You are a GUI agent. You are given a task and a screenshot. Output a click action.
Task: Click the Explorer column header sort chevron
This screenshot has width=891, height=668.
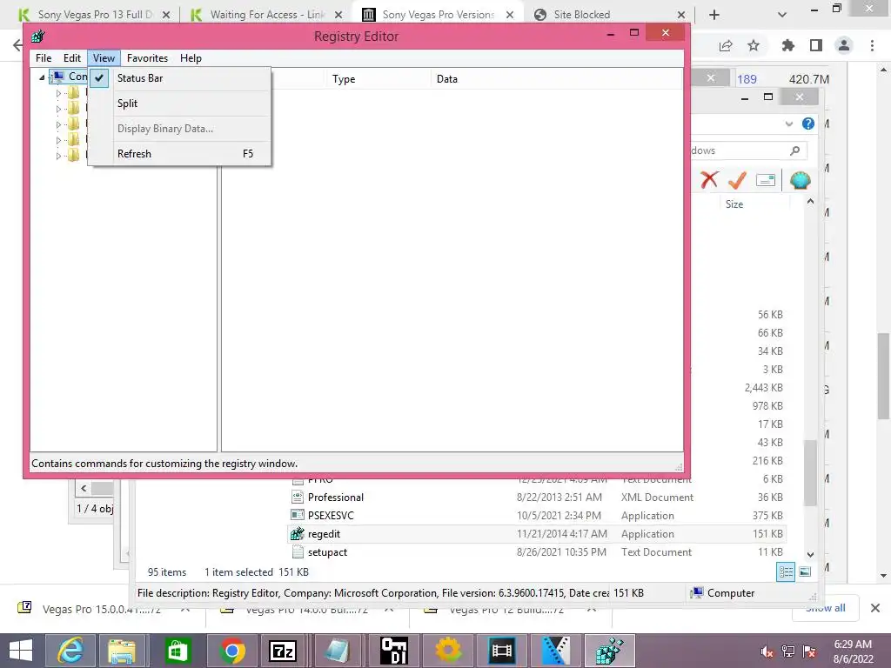tap(810, 201)
